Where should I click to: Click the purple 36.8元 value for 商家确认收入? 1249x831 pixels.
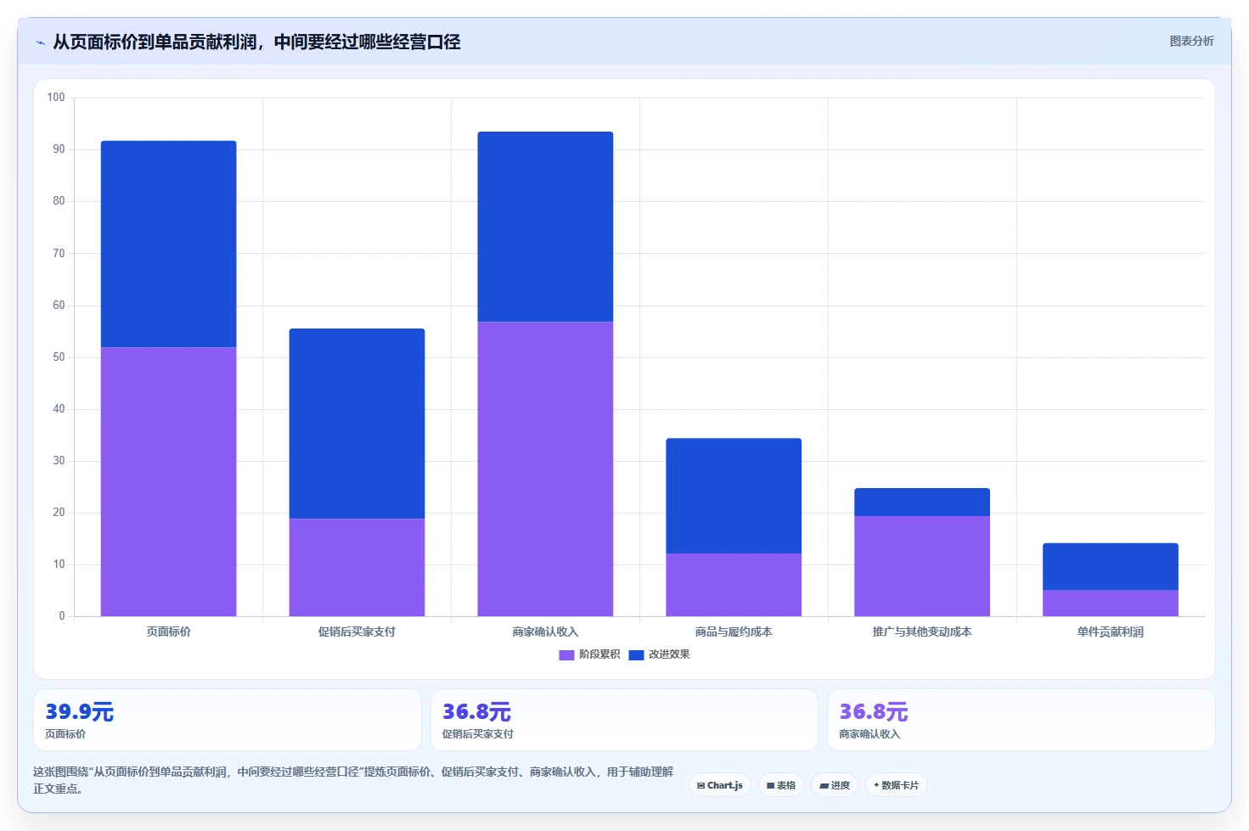(x=874, y=711)
